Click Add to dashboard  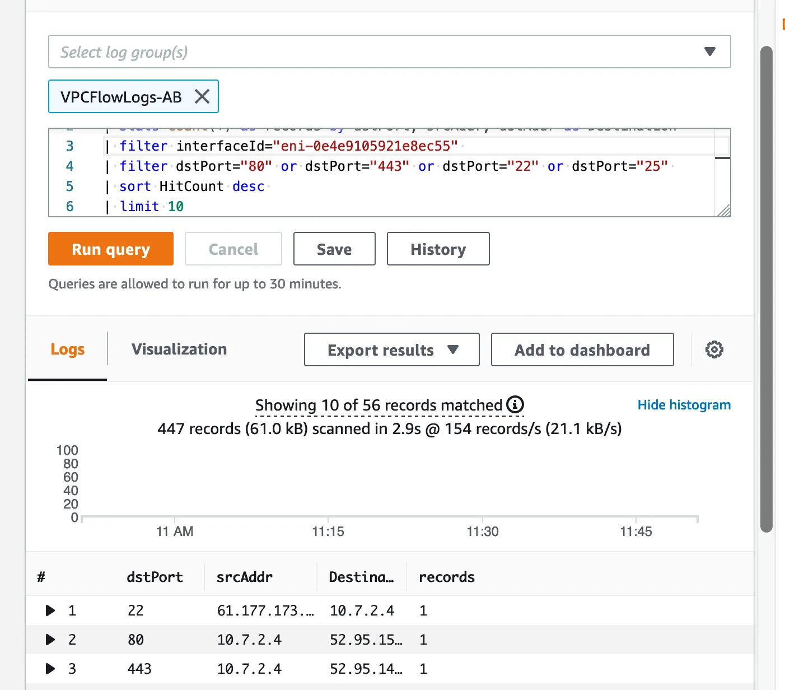pos(582,350)
